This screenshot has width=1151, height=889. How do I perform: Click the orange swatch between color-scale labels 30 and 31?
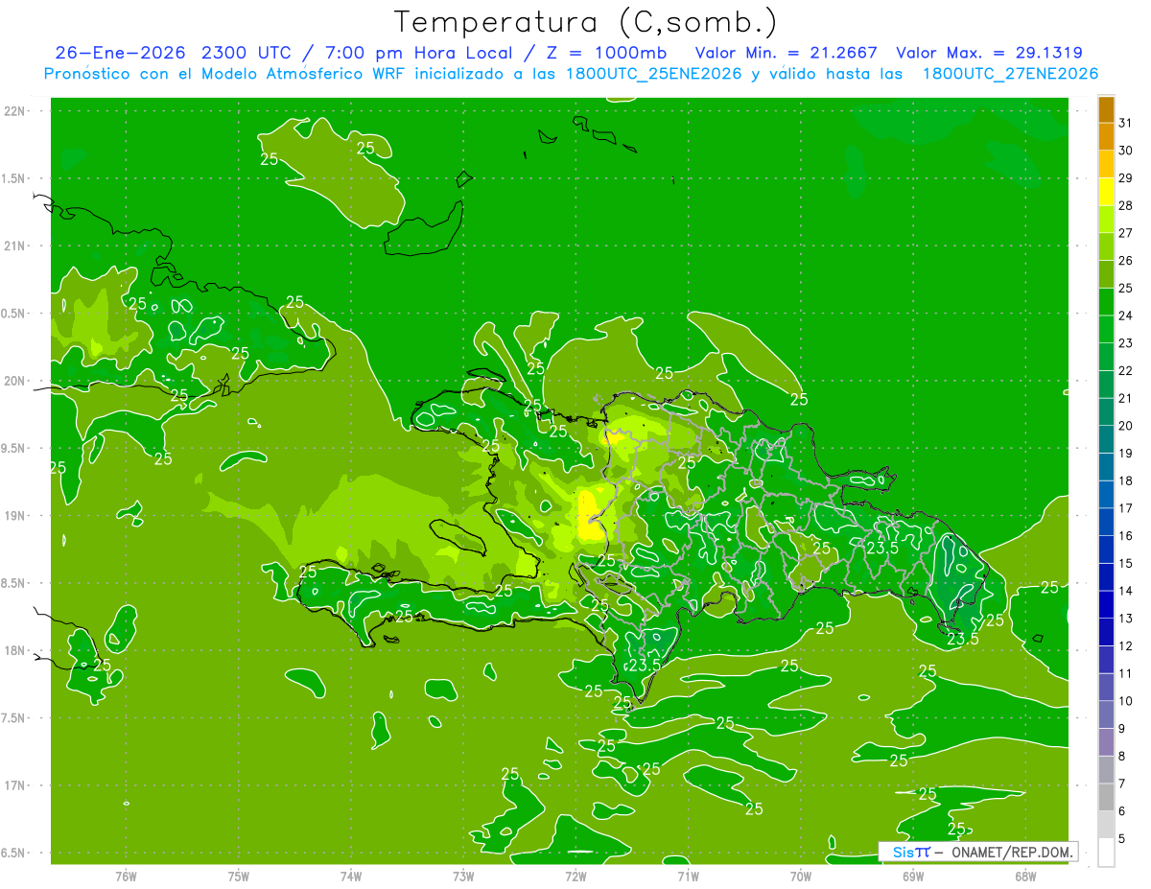tap(1107, 137)
